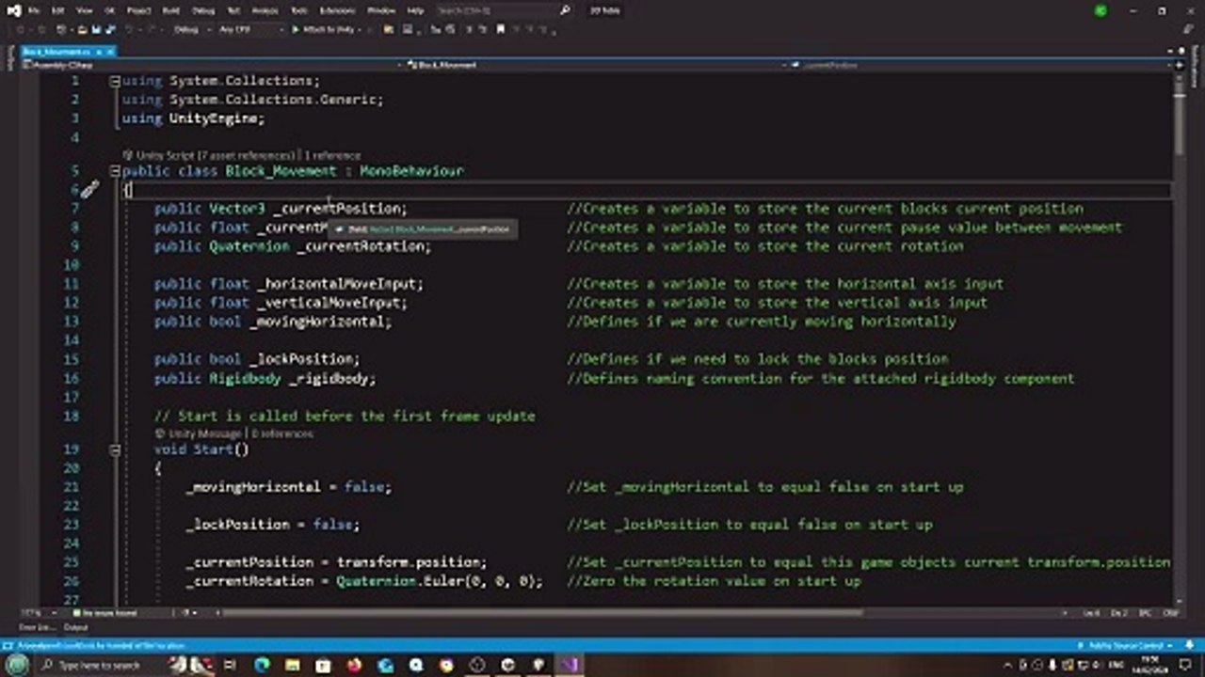
Task: Click the editor split-window handle icon
Action: click(x=1180, y=65)
